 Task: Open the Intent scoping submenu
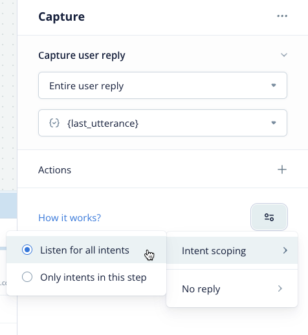232,250
